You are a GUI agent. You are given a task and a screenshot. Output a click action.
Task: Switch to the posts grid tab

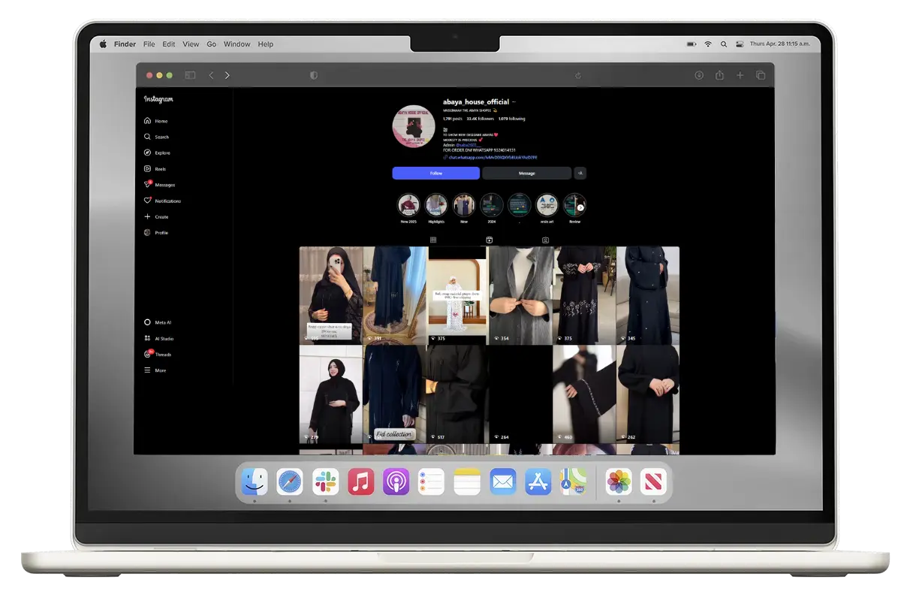coord(433,240)
